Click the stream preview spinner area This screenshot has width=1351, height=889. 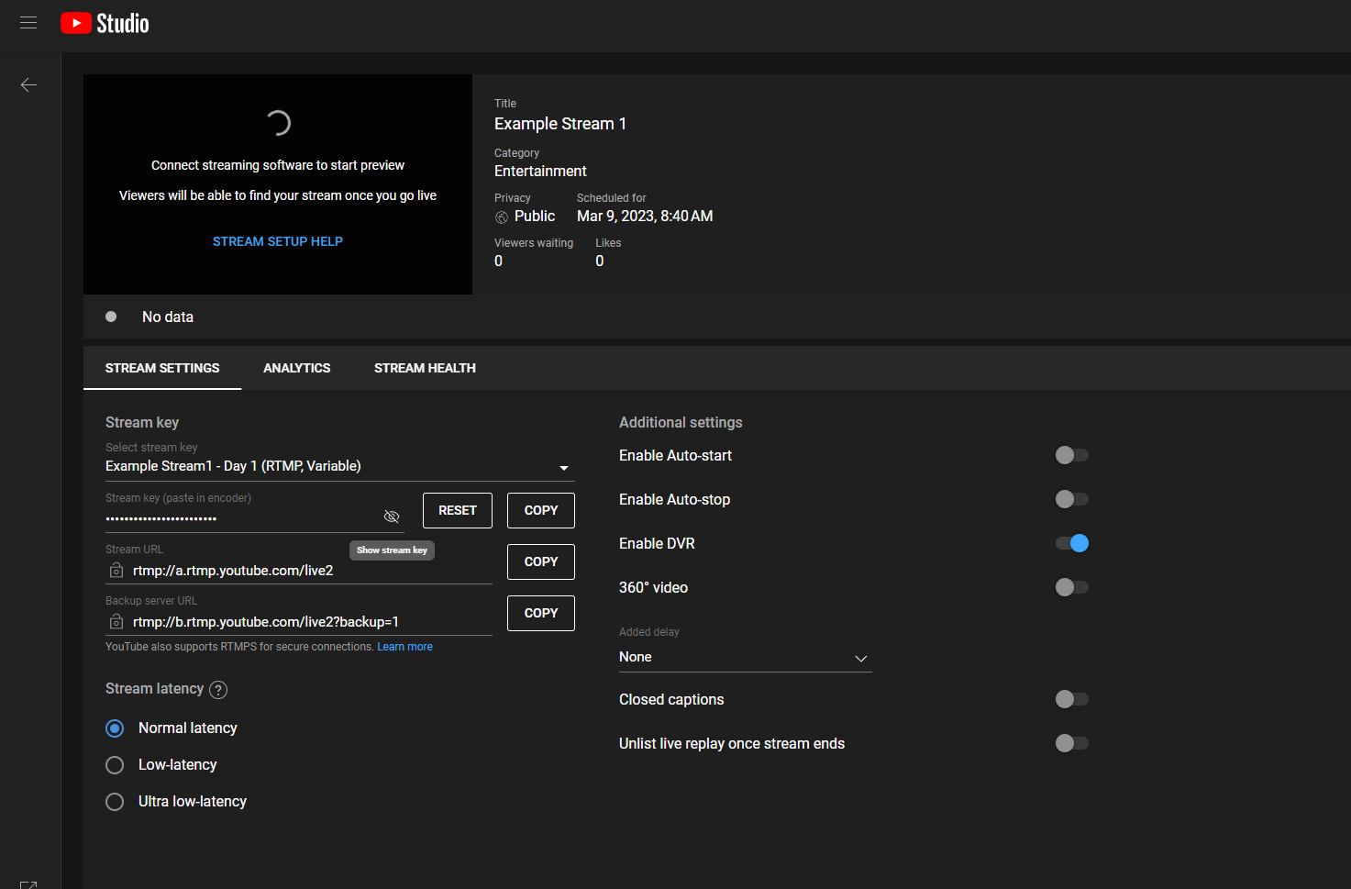click(x=278, y=123)
